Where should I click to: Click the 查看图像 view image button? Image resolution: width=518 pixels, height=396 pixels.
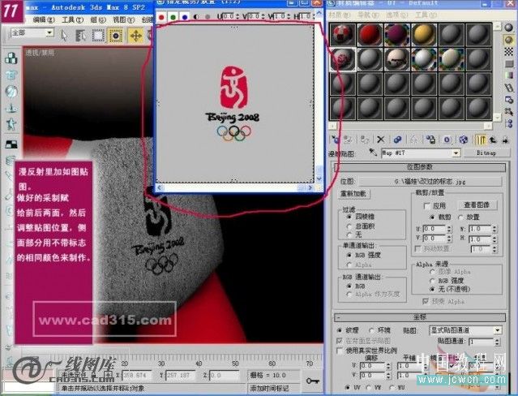476,205
